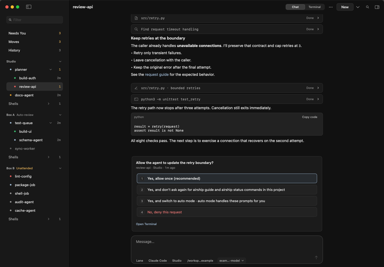Switch to the Terminal tab
The height and width of the screenshot is (267, 384).
[315, 7]
